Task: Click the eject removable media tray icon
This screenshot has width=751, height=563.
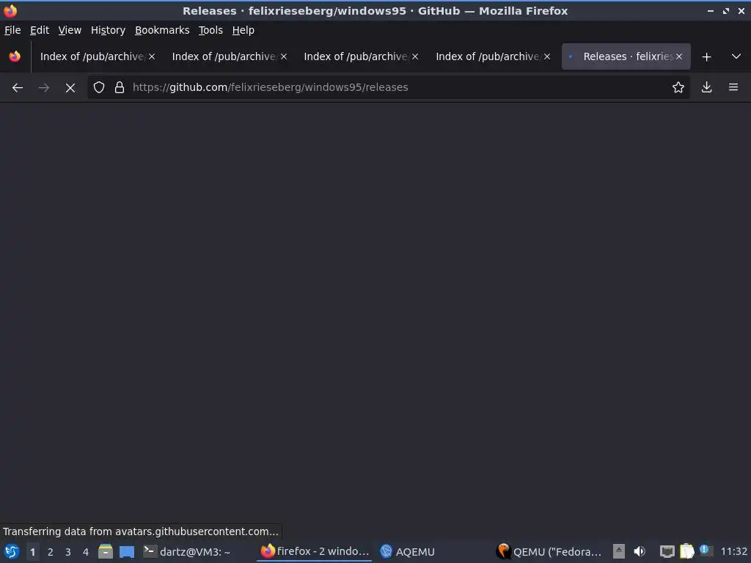Action: pos(619,551)
